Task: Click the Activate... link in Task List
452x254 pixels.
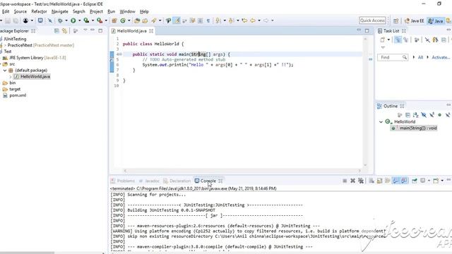Action: tap(441, 57)
